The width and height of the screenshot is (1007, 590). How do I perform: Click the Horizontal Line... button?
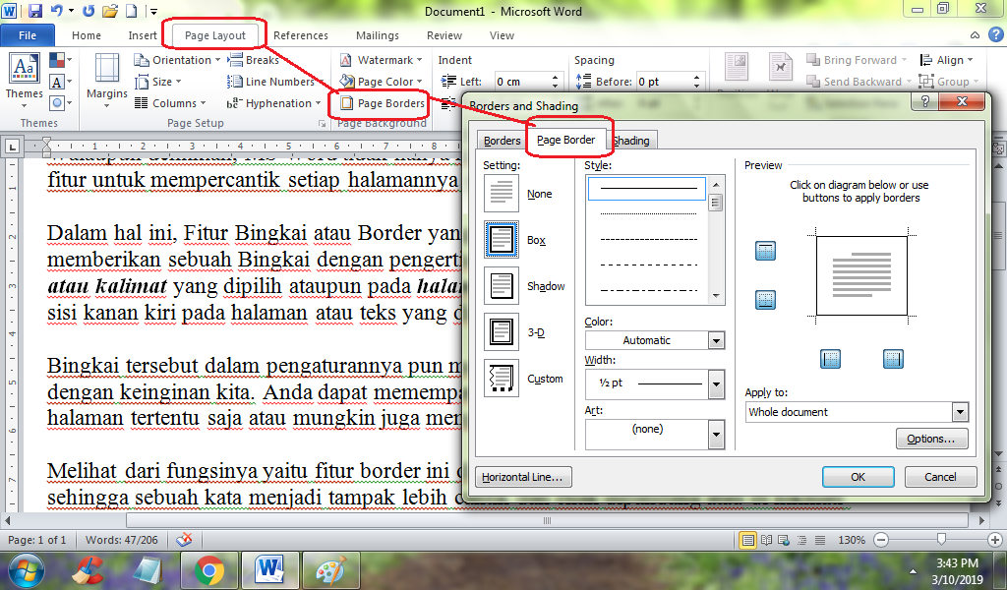(523, 477)
